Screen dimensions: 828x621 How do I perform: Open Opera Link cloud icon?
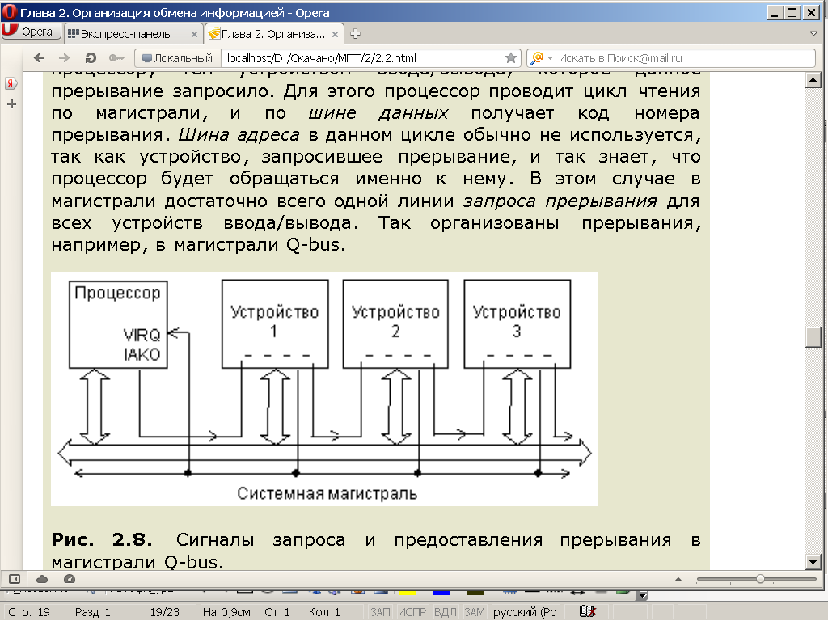(x=42, y=579)
